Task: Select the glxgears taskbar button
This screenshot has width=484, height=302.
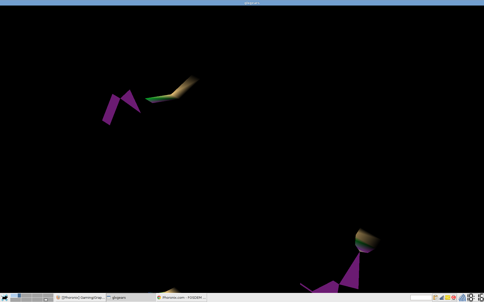Action: click(x=131, y=297)
